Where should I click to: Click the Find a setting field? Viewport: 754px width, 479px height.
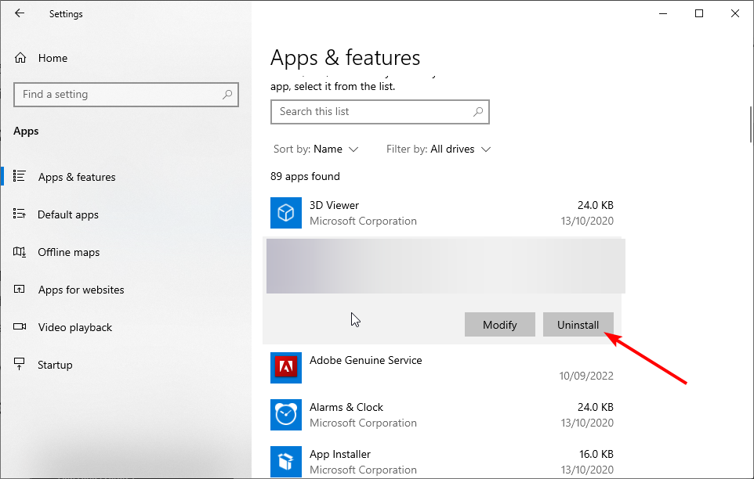click(x=126, y=95)
